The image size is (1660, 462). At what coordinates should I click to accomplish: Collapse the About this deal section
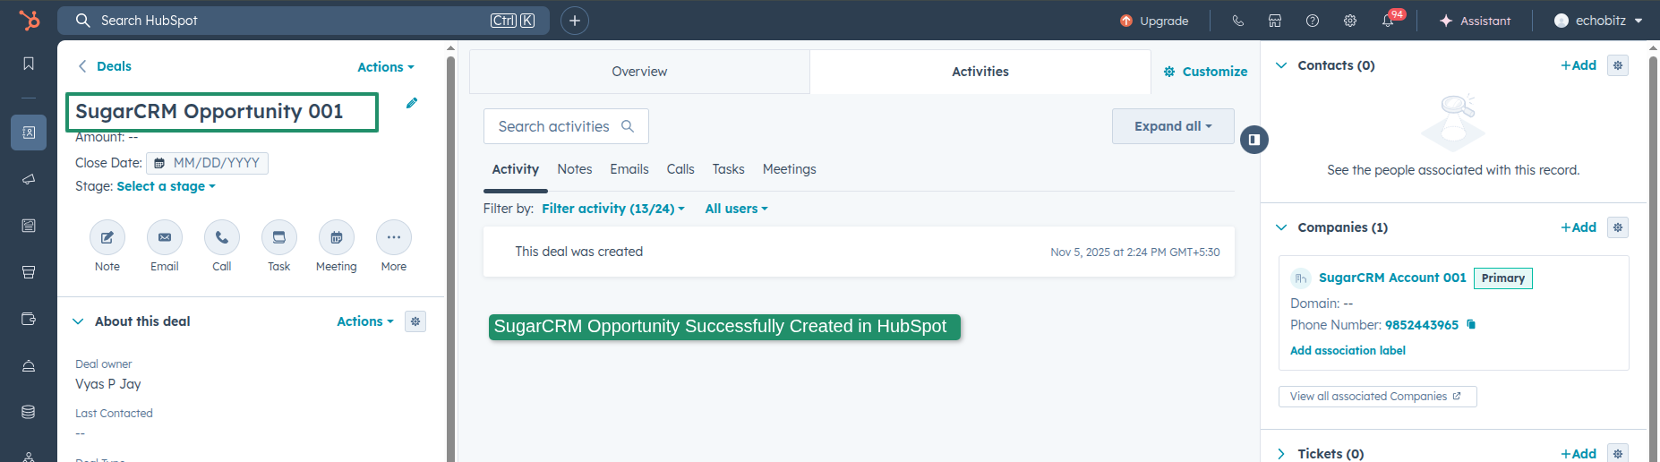[78, 321]
